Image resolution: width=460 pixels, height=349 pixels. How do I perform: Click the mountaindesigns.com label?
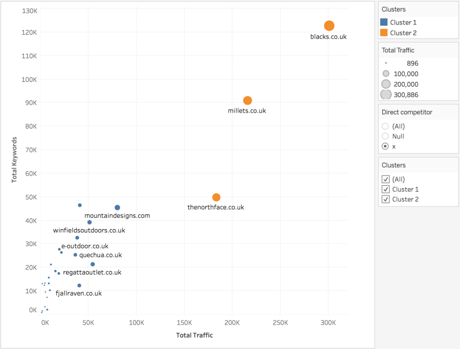117,216
